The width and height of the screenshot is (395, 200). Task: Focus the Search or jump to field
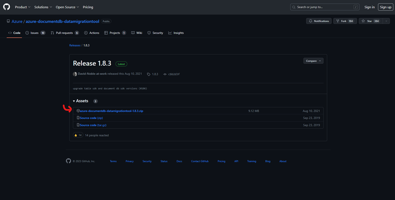coord(325,7)
